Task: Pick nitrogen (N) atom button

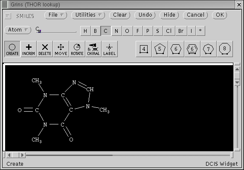Action: [x=116, y=31]
